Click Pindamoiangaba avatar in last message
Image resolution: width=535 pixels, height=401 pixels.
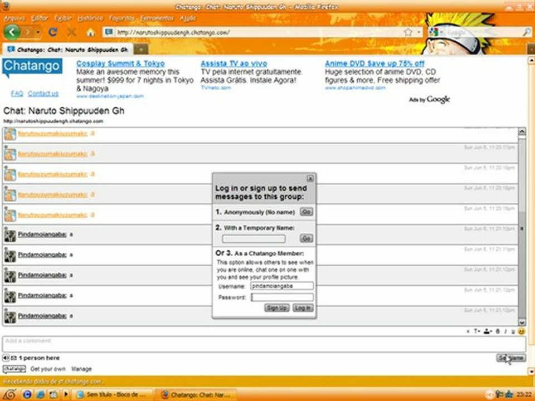[10, 316]
